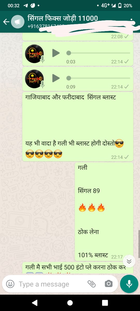Screen dimensions: 140x311
Task: Tap the back arrow in chat header
Action: pos(6,22)
